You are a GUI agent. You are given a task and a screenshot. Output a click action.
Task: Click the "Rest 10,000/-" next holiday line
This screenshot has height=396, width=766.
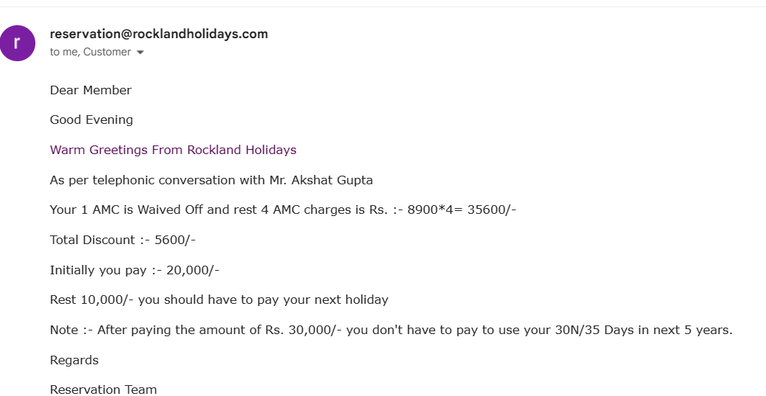219,300
